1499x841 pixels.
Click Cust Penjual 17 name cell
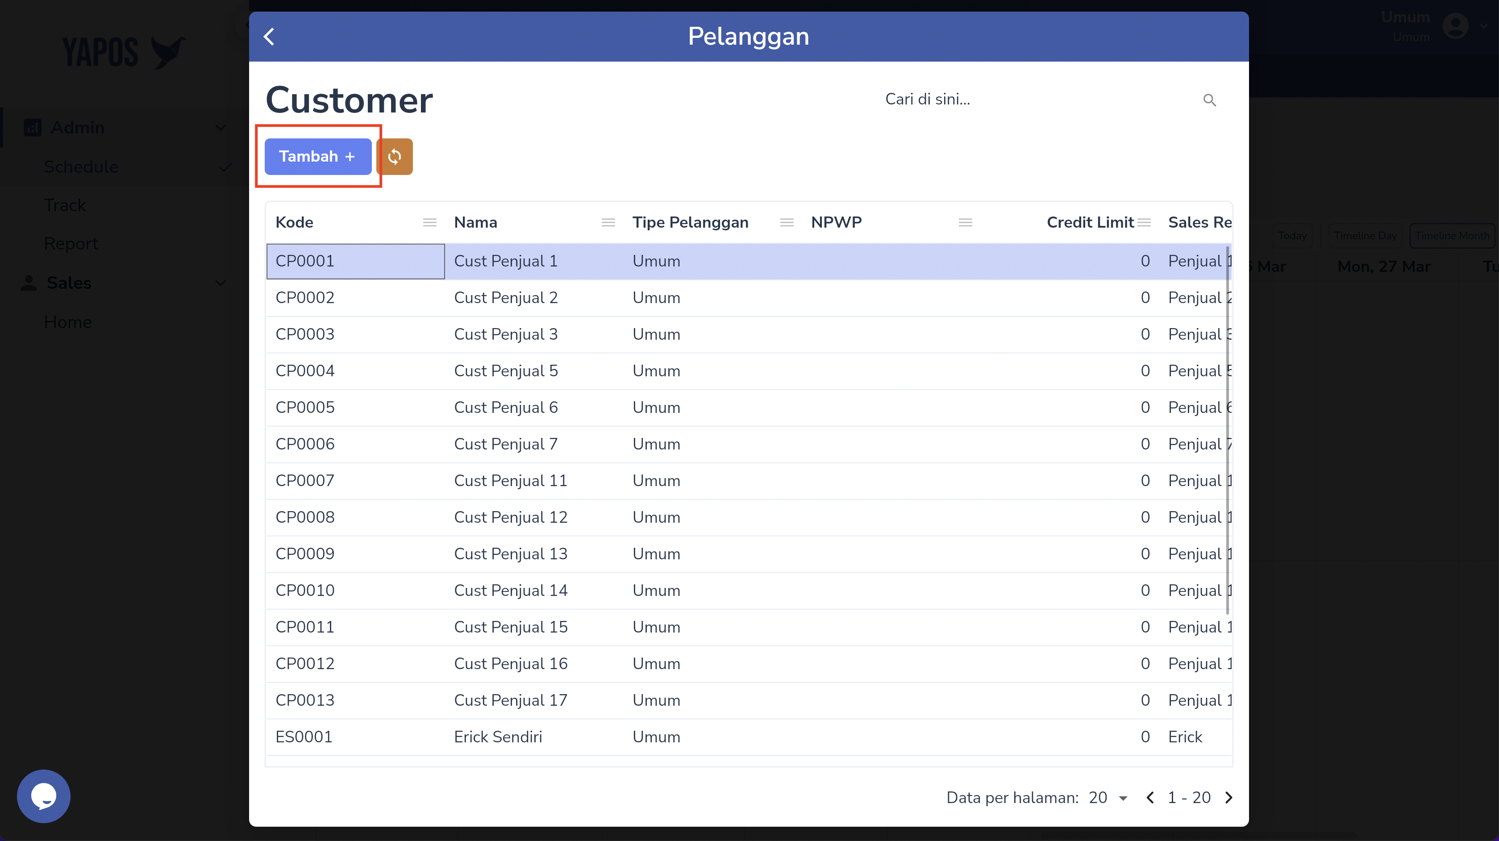[x=510, y=701]
